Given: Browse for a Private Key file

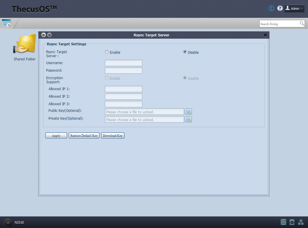Looking at the screenshot, I should (188, 120).
